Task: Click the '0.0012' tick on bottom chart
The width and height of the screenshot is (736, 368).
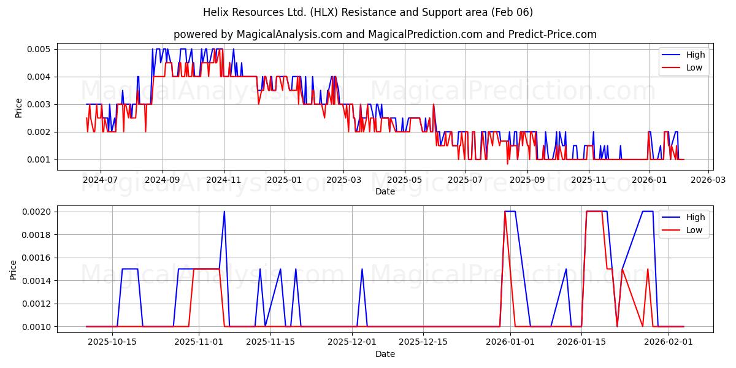Action: coord(37,304)
